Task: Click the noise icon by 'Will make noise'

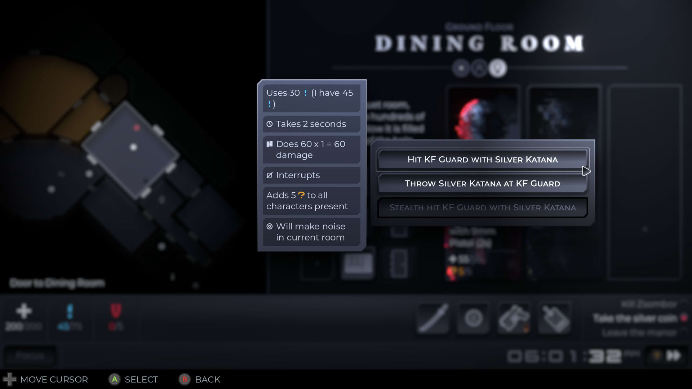Action: point(270,226)
